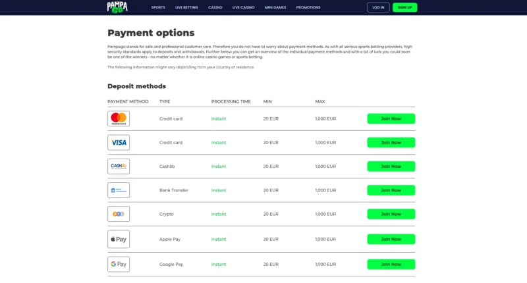Open the Sports menu item
527x283 pixels.
click(158, 7)
